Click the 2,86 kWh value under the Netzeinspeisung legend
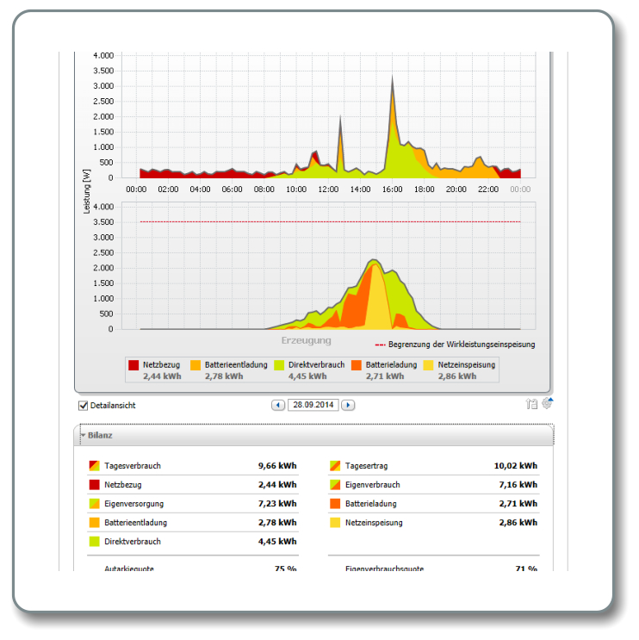 pyautogui.click(x=457, y=376)
